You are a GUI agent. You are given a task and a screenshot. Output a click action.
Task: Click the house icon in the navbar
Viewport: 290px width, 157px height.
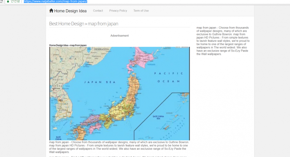(x=51, y=11)
